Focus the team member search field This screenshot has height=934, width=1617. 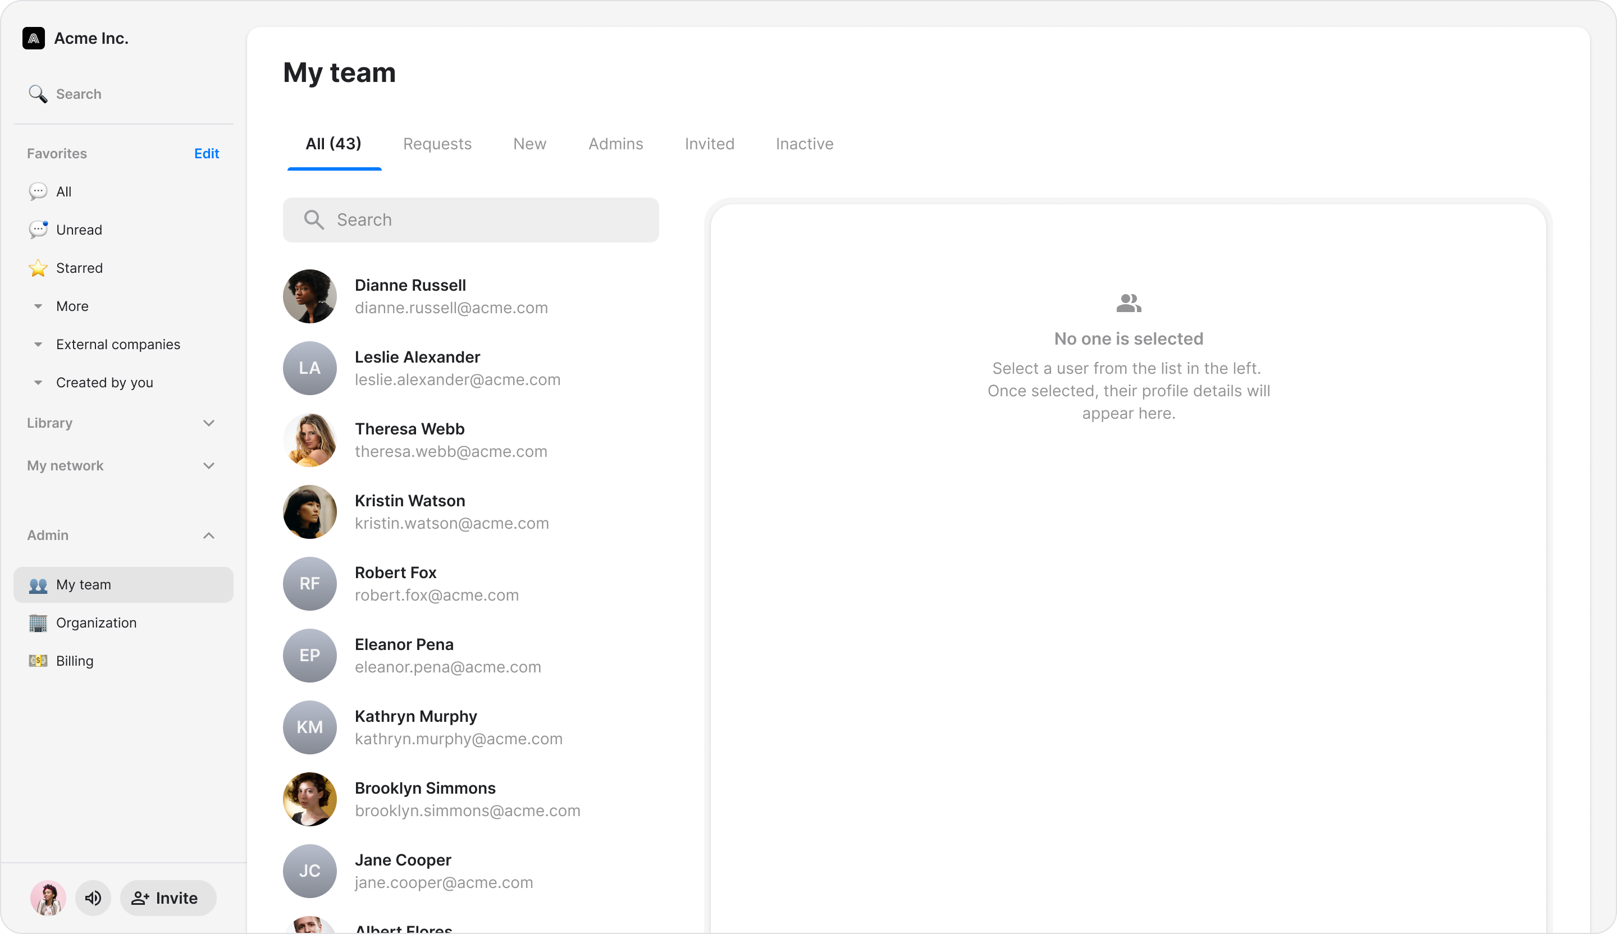(x=471, y=220)
